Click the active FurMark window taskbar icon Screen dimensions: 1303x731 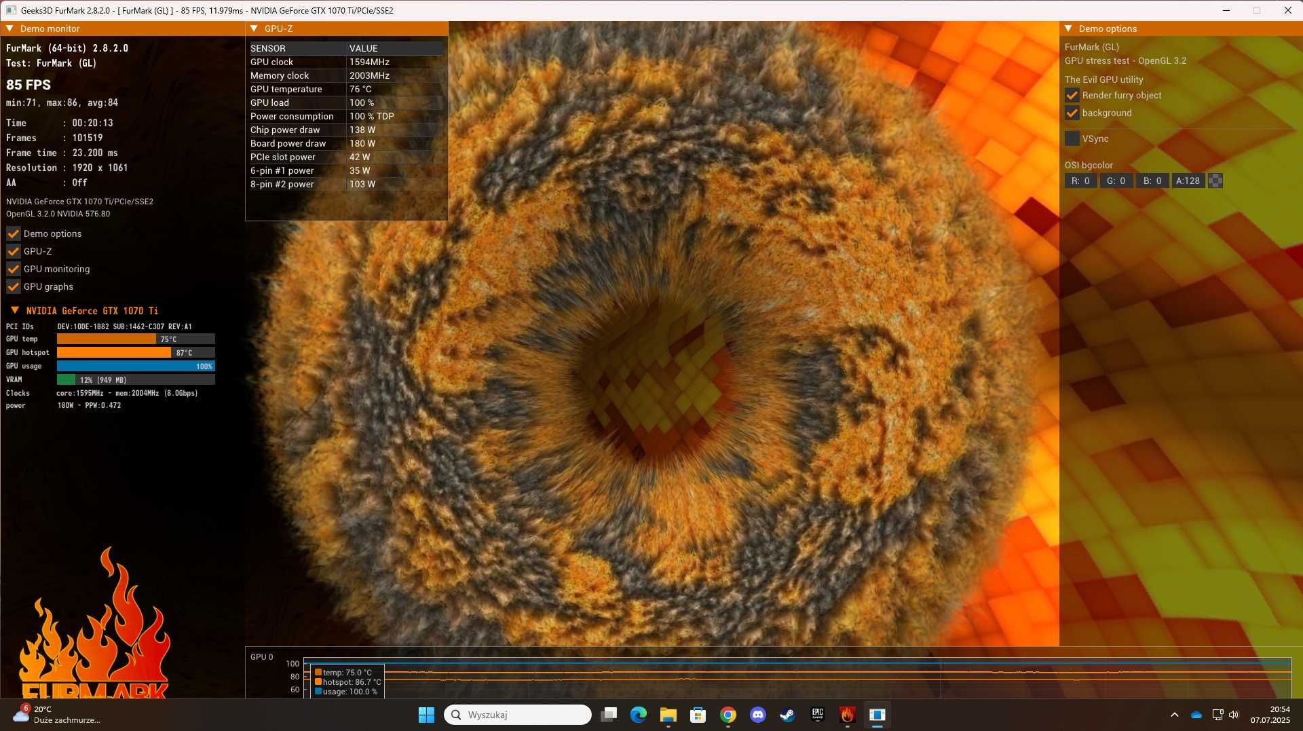click(877, 715)
